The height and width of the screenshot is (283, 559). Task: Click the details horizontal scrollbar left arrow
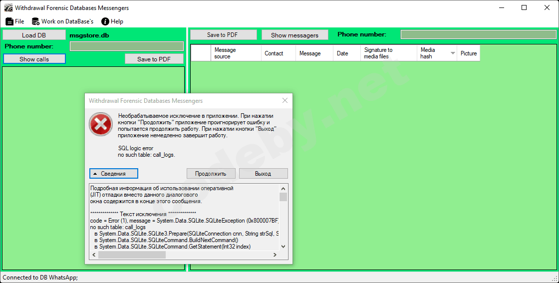94,255
